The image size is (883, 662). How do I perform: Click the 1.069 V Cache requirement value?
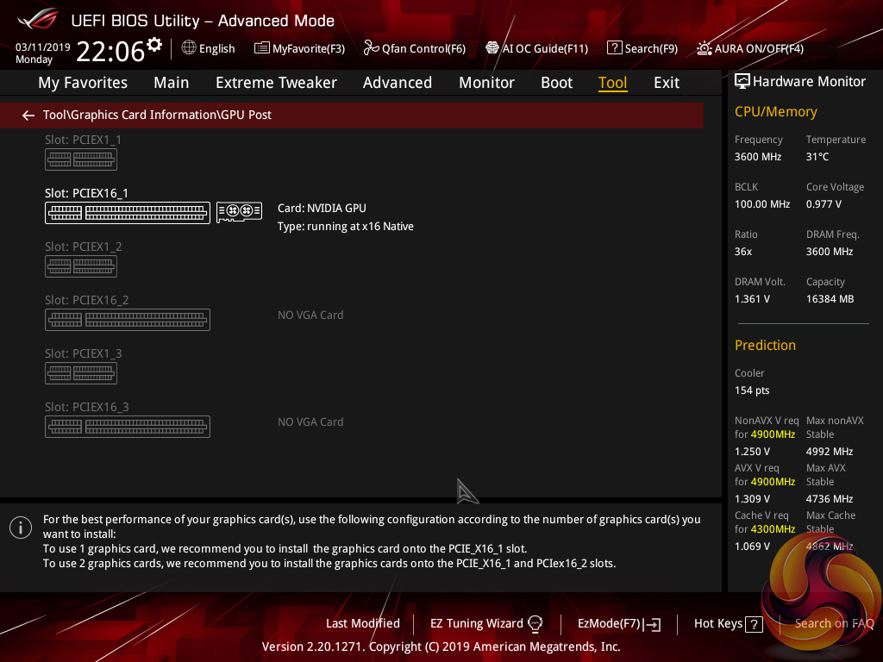point(752,546)
